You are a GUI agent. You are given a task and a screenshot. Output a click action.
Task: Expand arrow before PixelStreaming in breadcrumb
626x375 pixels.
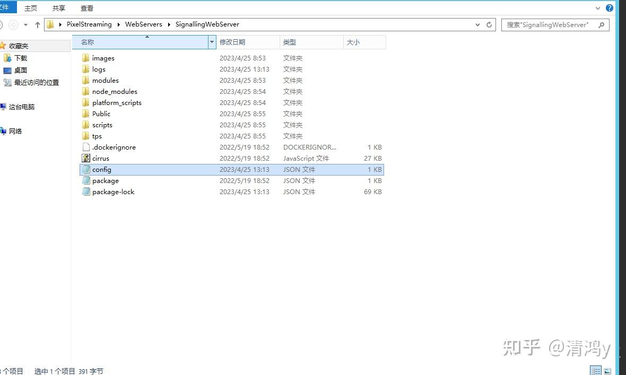(60, 25)
